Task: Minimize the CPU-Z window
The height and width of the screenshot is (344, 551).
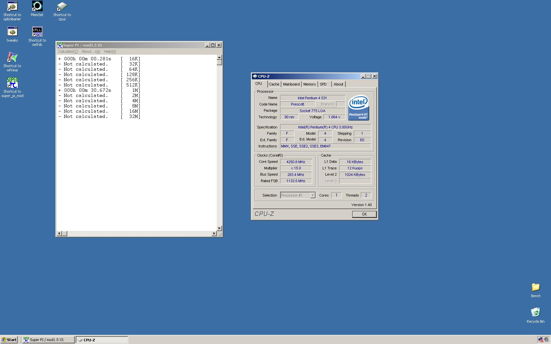Action: click(x=363, y=76)
